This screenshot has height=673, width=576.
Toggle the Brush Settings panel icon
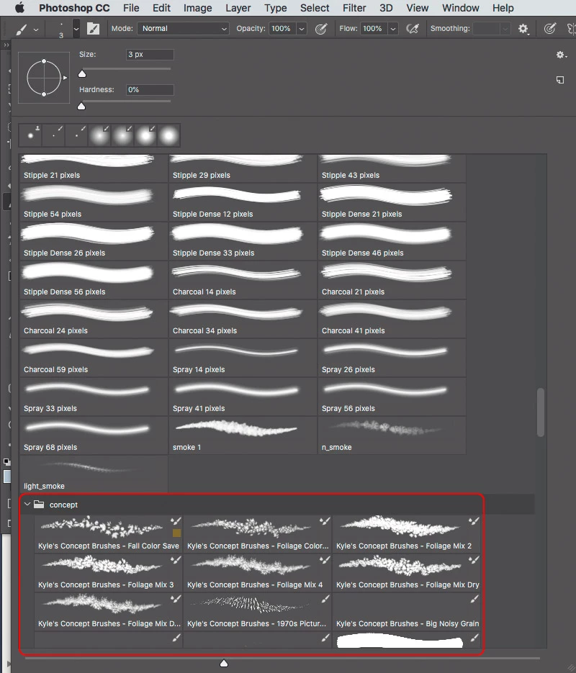[x=93, y=29]
